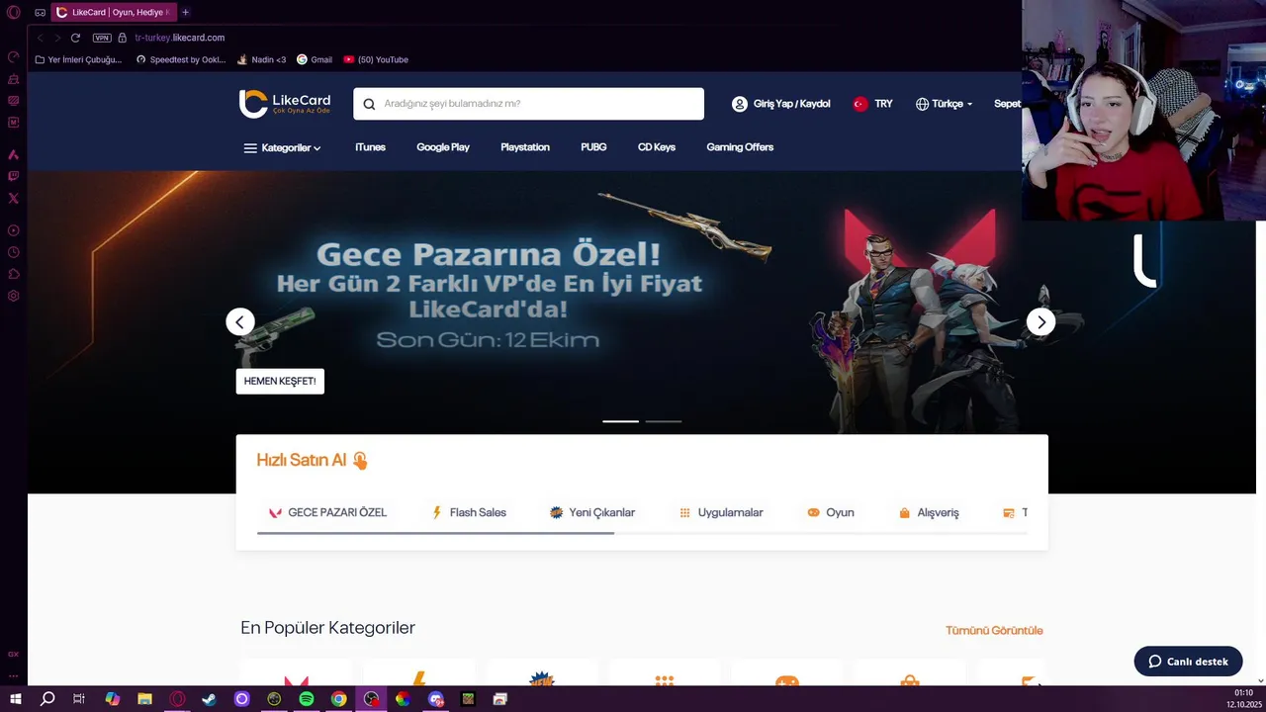Select the Flash Sales tab
Image resolution: width=1266 pixels, height=712 pixels.
tap(469, 512)
